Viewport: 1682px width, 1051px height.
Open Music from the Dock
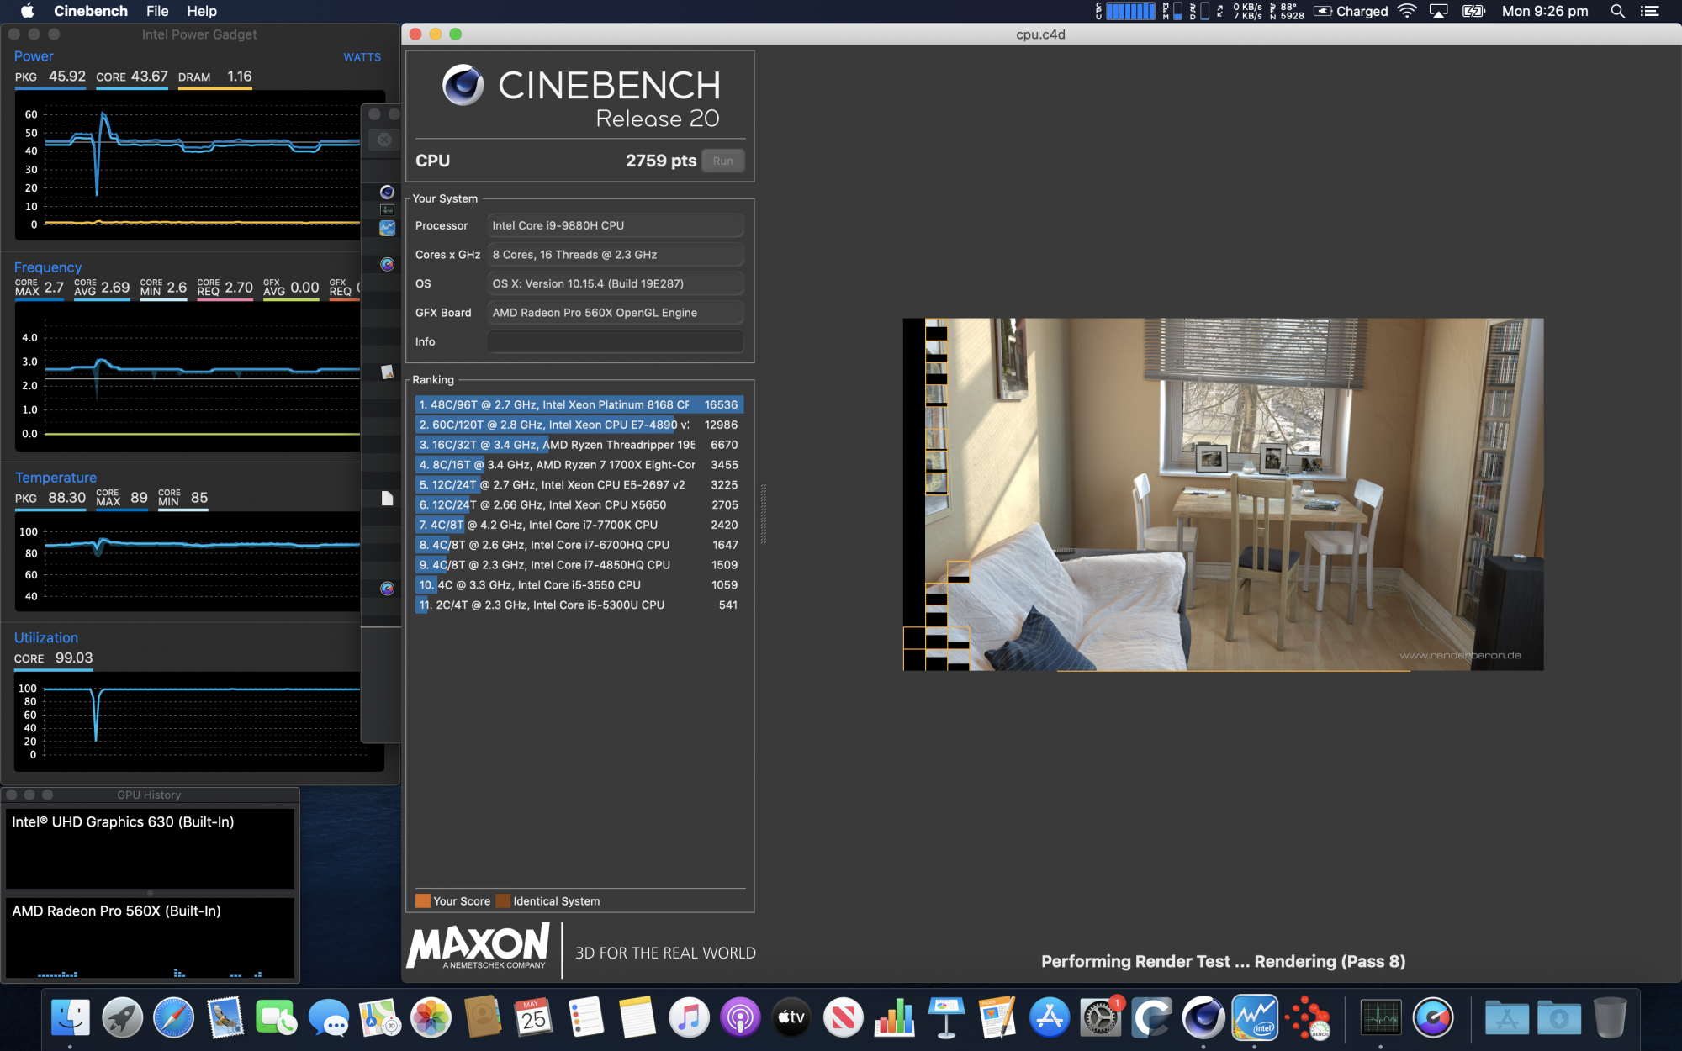click(689, 1017)
